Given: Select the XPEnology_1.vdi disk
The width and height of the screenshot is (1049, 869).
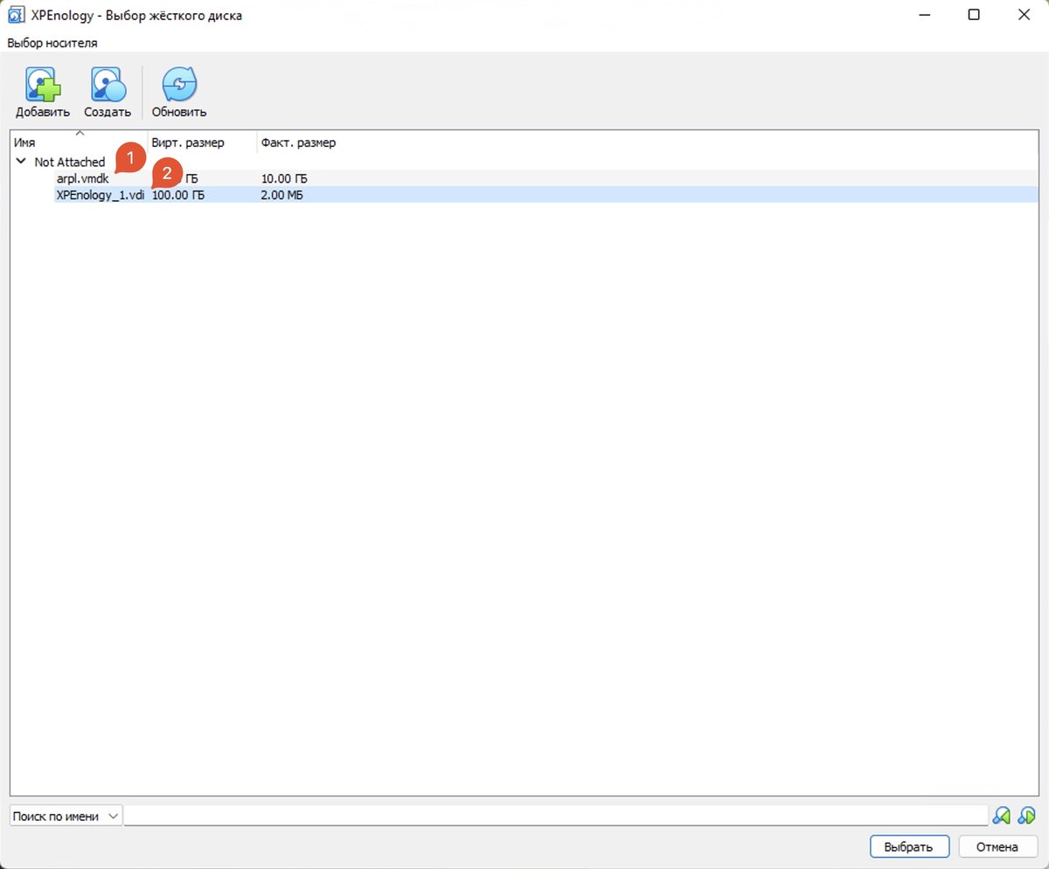Looking at the screenshot, I should pos(100,195).
